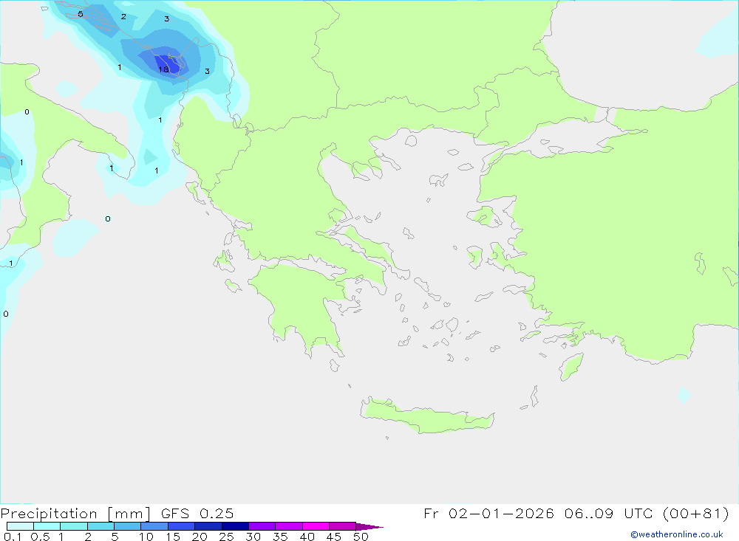This screenshot has height=541, width=739.
Task: Click the '2' precipitation value on map
Action: pyautogui.click(x=123, y=16)
